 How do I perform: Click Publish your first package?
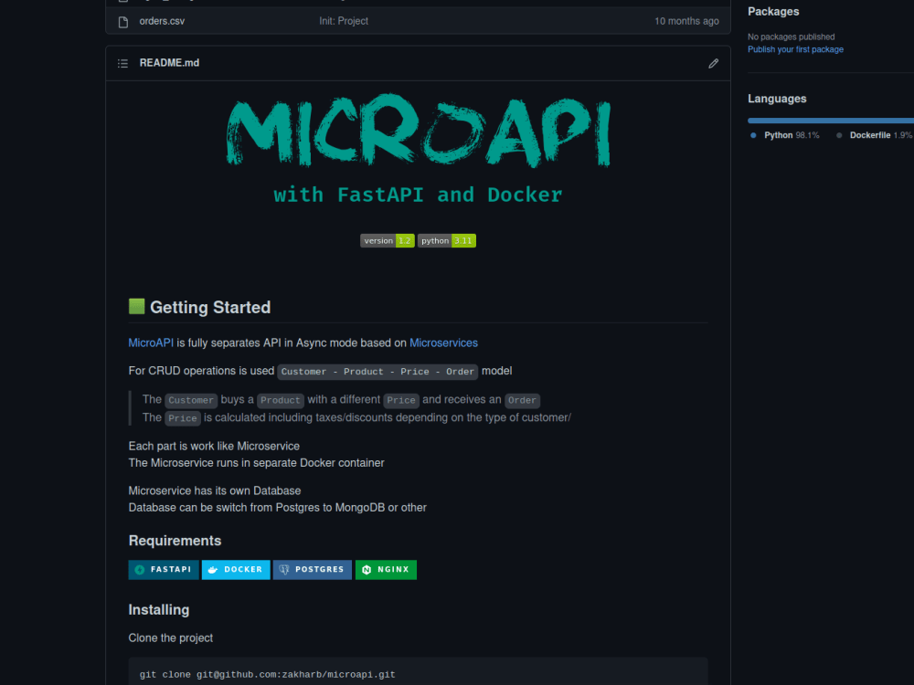click(x=795, y=49)
